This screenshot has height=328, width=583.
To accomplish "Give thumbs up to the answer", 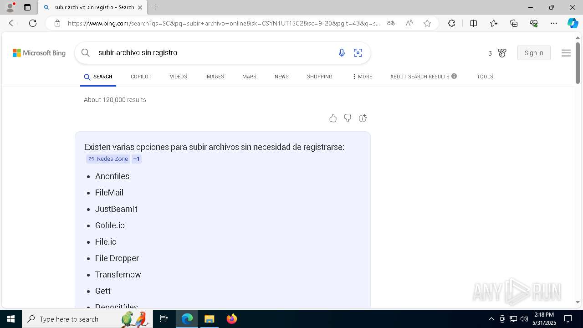I will pyautogui.click(x=333, y=118).
